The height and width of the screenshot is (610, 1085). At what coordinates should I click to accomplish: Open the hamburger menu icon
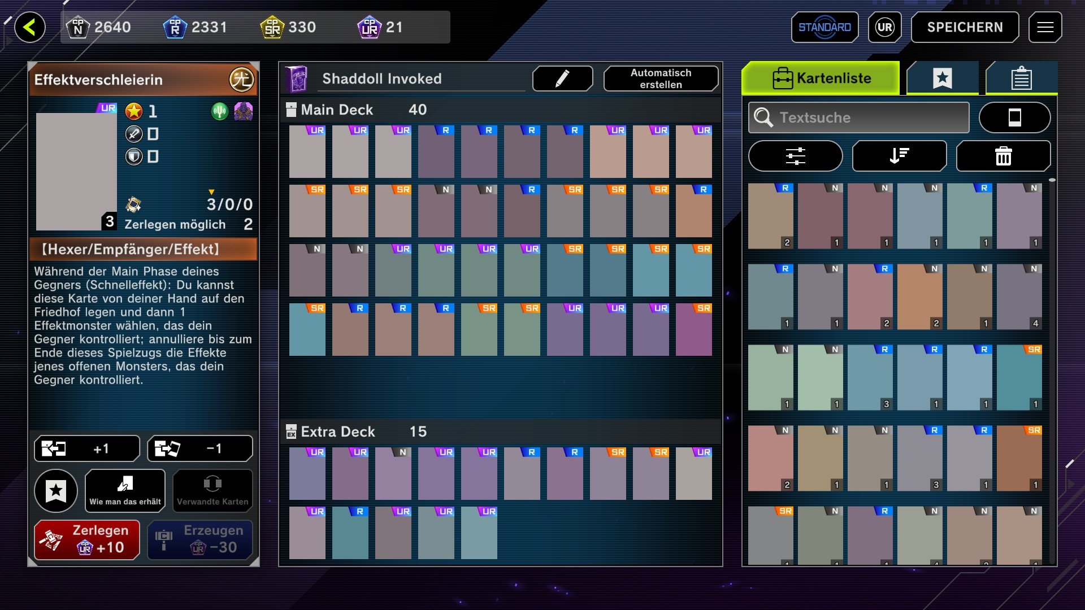1045,27
